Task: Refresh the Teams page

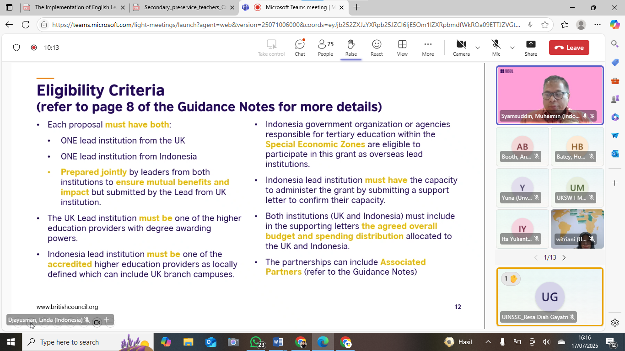Action: pyautogui.click(x=26, y=25)
